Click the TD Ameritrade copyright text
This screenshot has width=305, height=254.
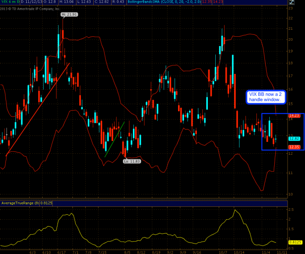30,9
